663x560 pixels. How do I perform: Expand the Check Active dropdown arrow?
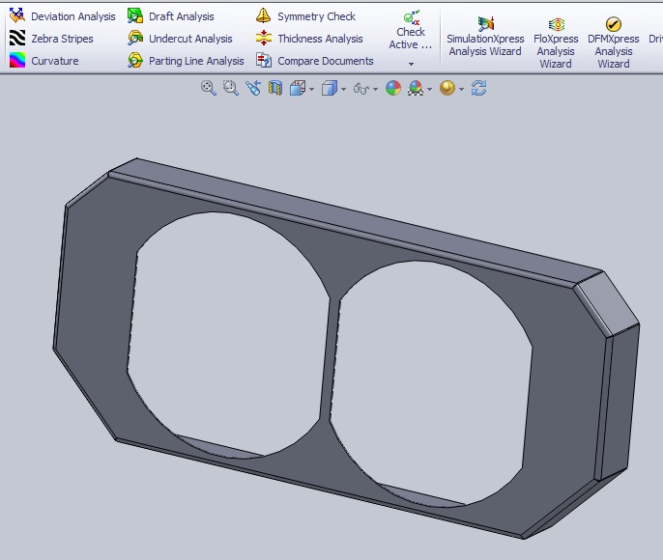pyautogui.click(x=411, y=64)
